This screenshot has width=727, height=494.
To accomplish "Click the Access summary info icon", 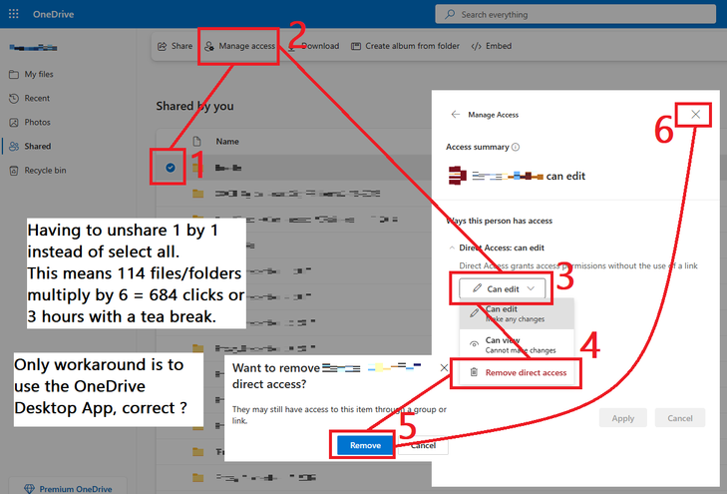I will [516, 147].
